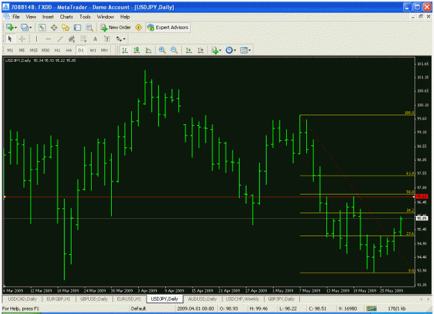The width and height of the screenshot is (434, 314).
Task: Zoom in on the chart
Action: click(x=162, y=50)
